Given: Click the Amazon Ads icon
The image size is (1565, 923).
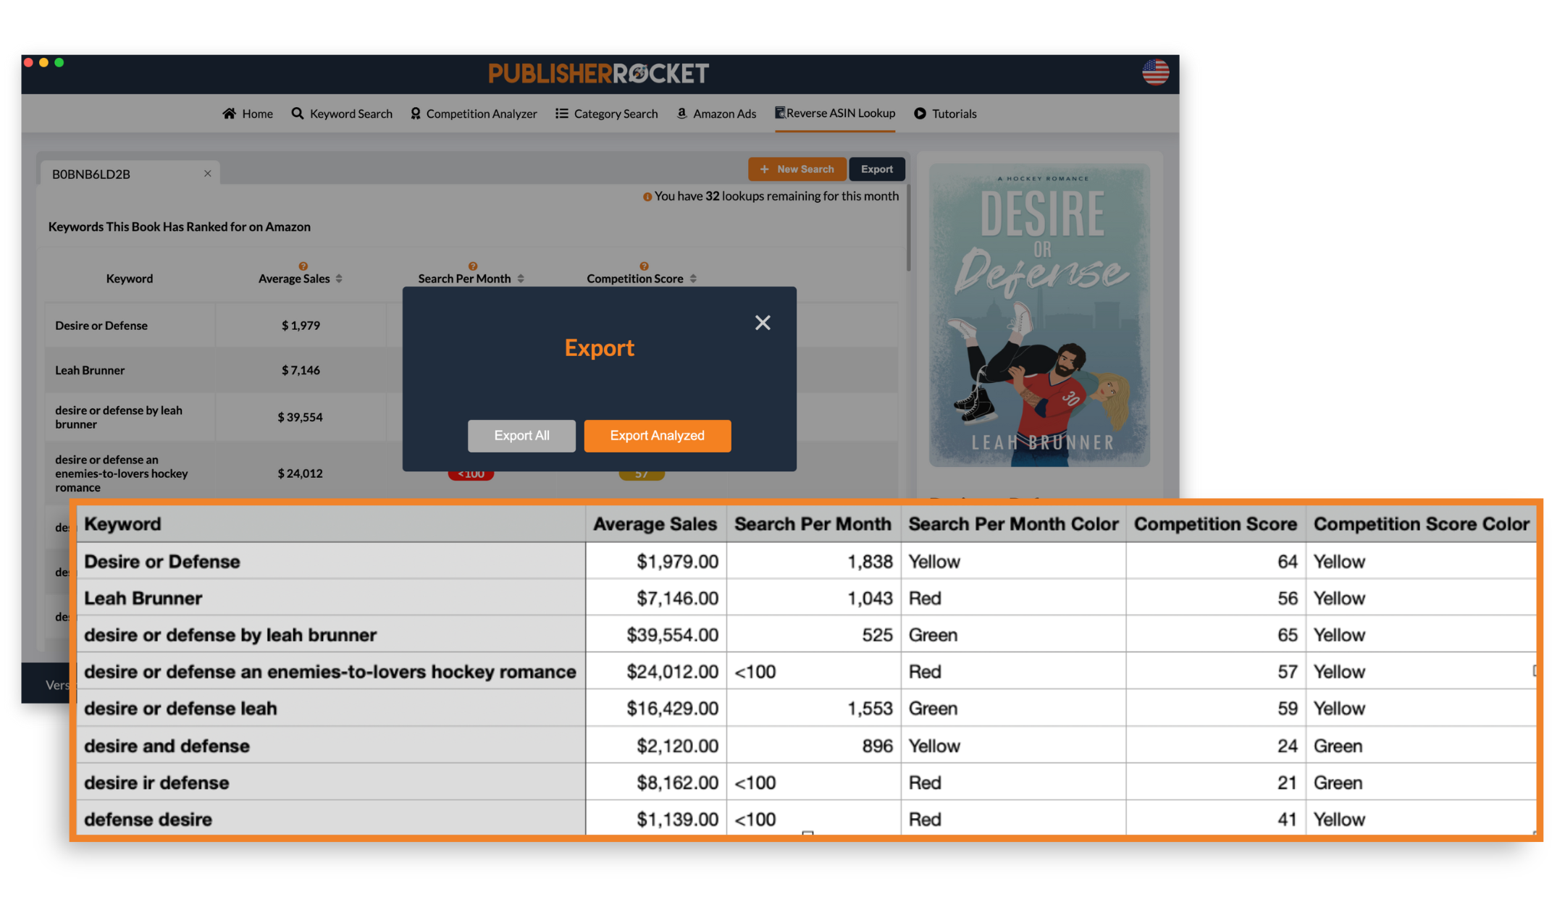Looking at the screenshot, I should coord(681,114).
